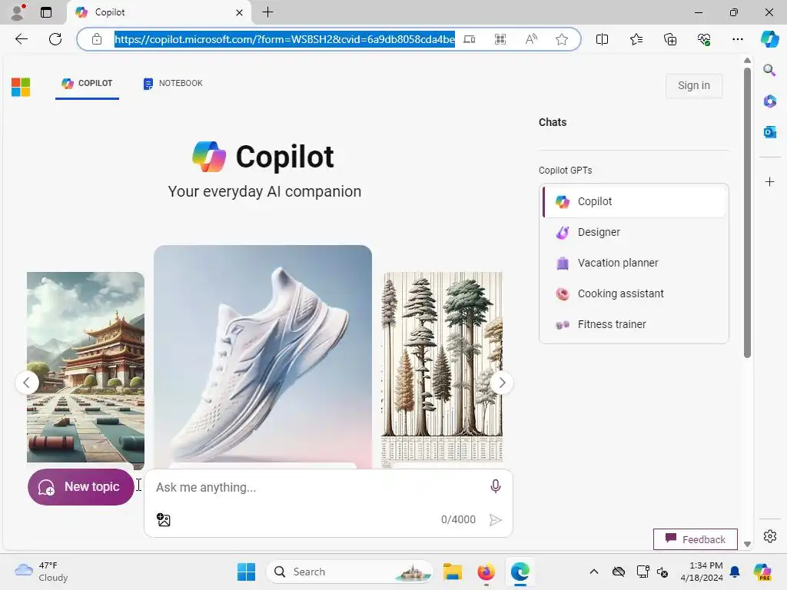Image resolution: width=787 pixels, height=590 pixels.
Task: Open the Windows Start menu
Action: pos(246,572)
